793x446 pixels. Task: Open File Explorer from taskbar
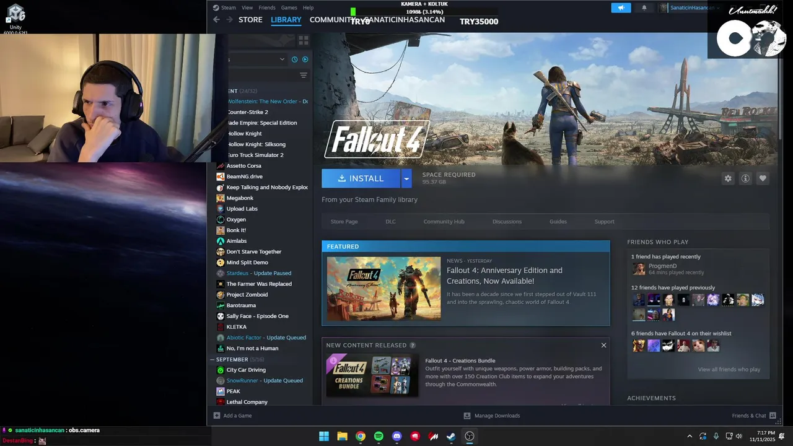[342, 436]
